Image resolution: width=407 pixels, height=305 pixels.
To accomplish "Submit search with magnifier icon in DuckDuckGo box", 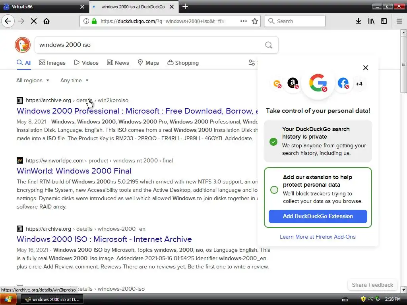I will pos(269,45).
